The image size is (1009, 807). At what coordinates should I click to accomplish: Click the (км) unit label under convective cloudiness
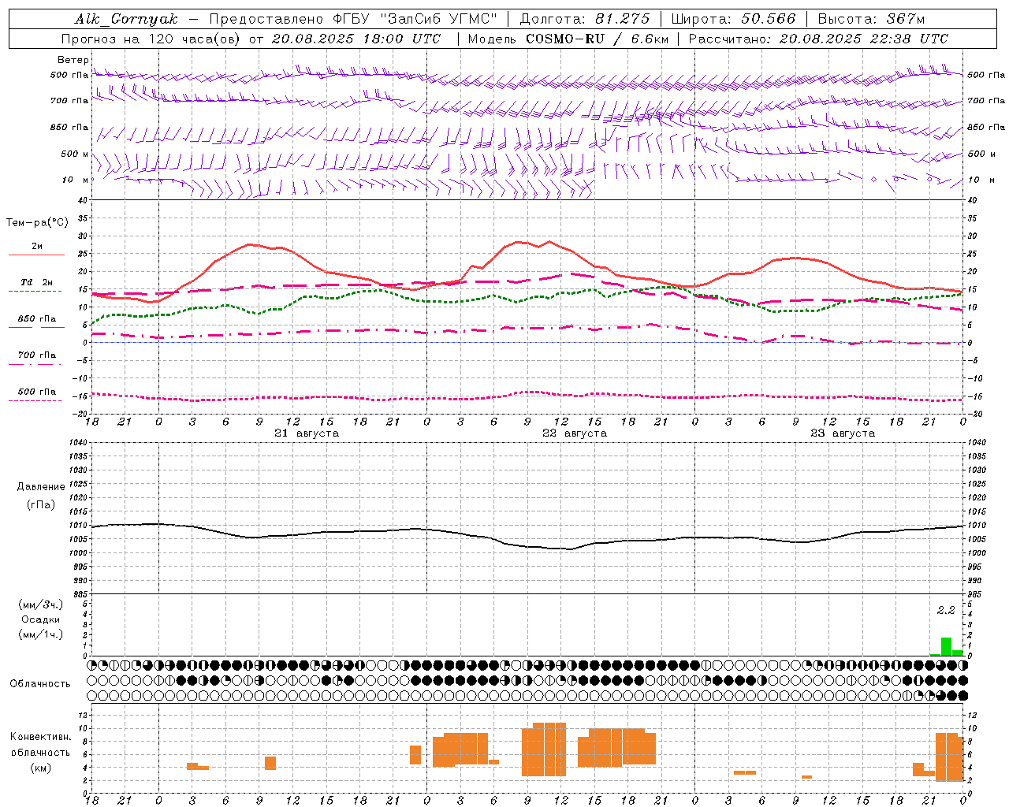coord(41,768)
